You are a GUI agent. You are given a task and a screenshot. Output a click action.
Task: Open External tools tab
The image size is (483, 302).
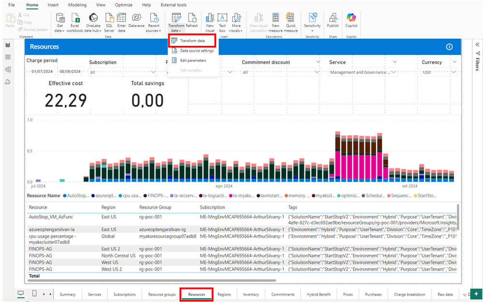(x=174, y=5)
